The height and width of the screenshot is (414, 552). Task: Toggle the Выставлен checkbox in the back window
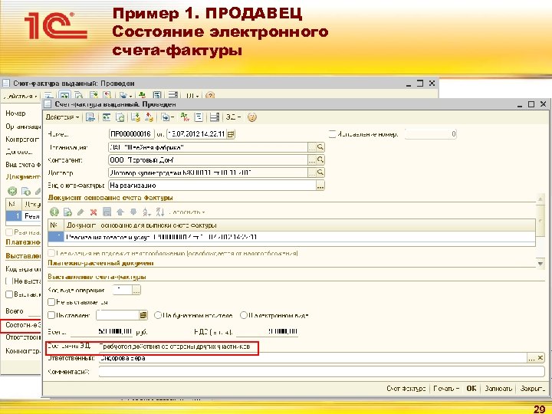9,294
